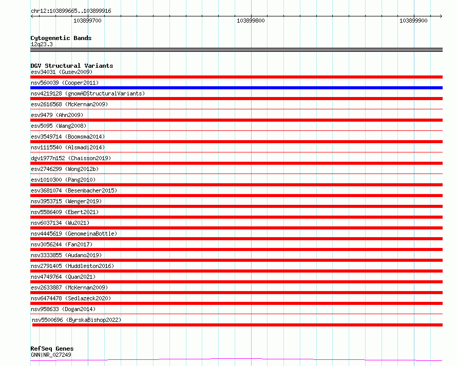
Task: Click nsv958633 (Dogan2014)
Action: [63, 309]
